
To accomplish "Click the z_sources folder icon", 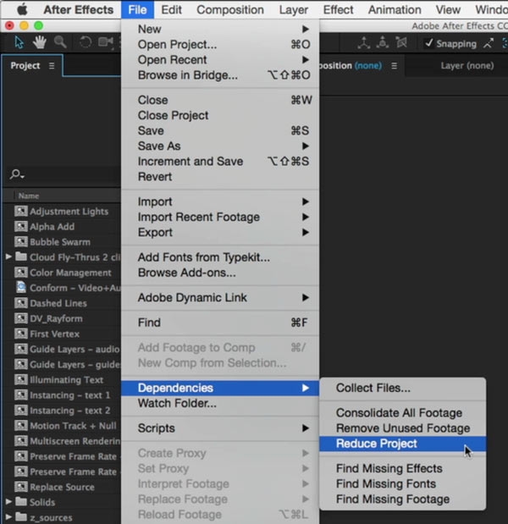I will click(x=21, y=517).
